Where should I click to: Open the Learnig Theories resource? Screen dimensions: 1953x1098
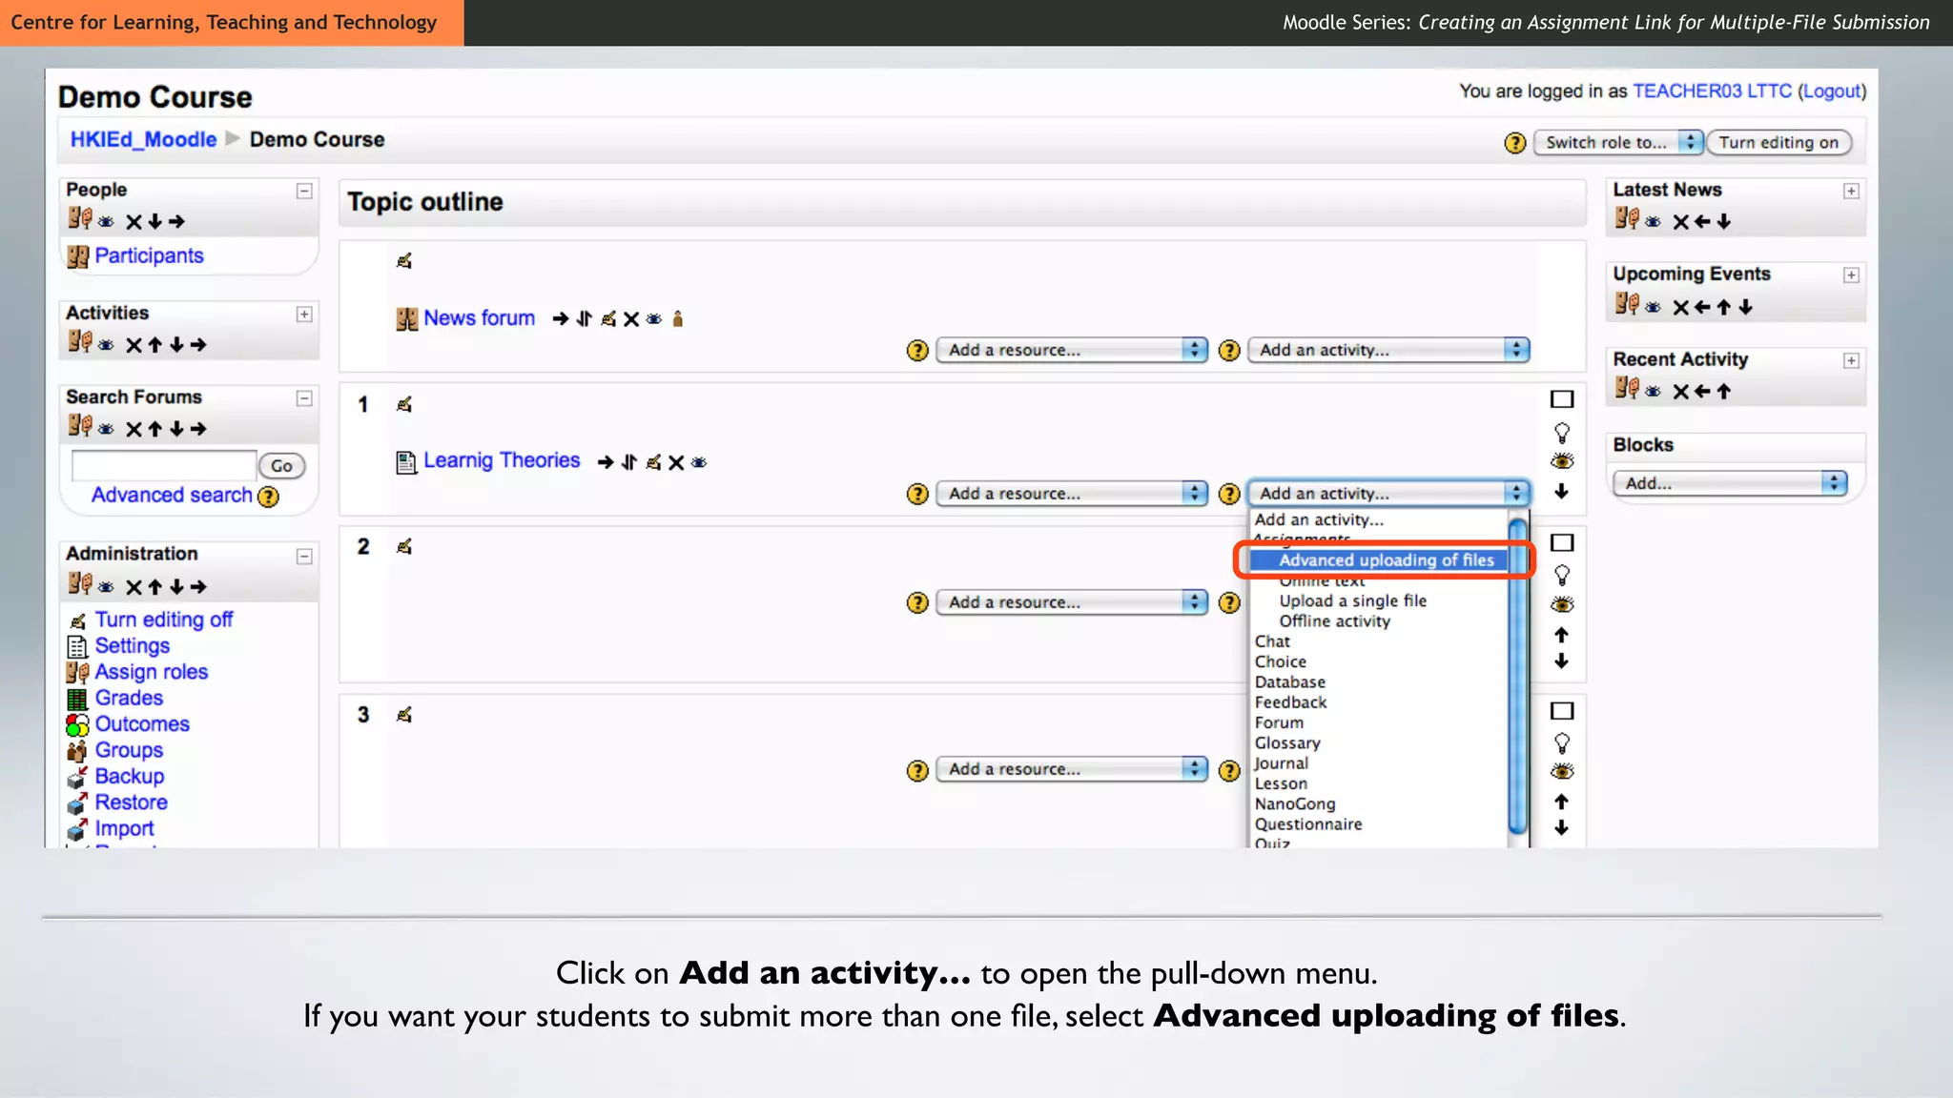[502, 460]
